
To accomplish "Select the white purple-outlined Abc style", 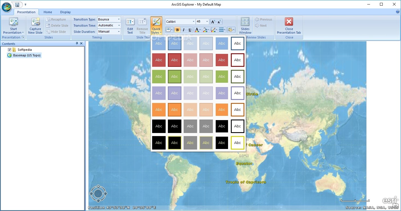I will [x=238, y=93].
